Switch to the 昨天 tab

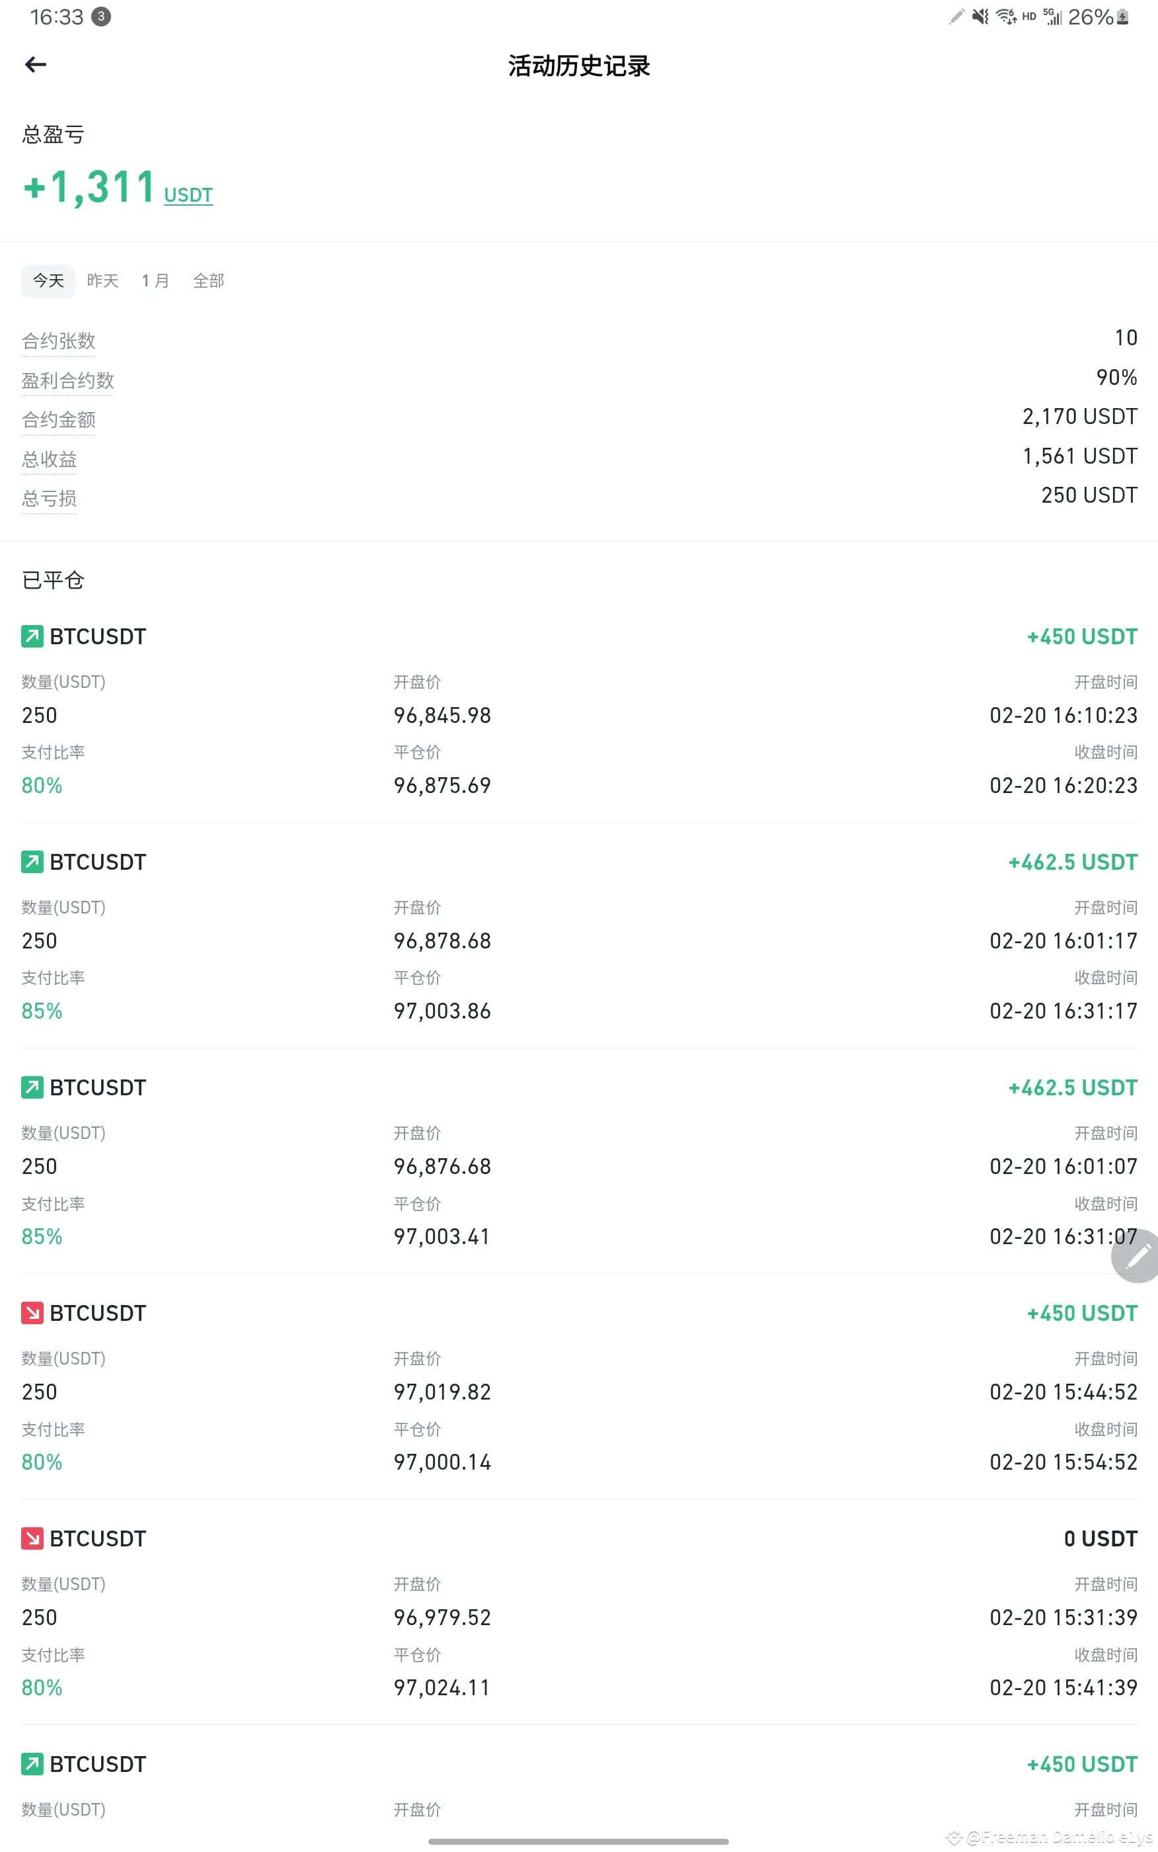tap(102, 280)
